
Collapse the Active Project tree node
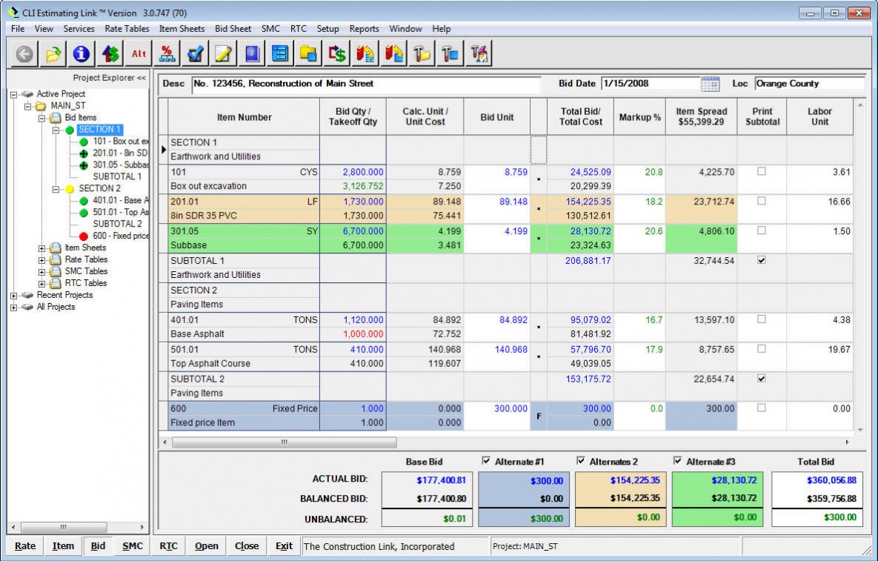pyautogui.click(x=14, y=95)
